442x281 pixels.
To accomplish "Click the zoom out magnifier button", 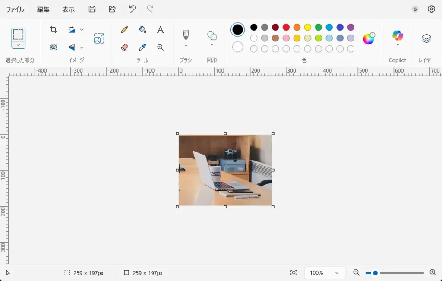I will (356, 272).
